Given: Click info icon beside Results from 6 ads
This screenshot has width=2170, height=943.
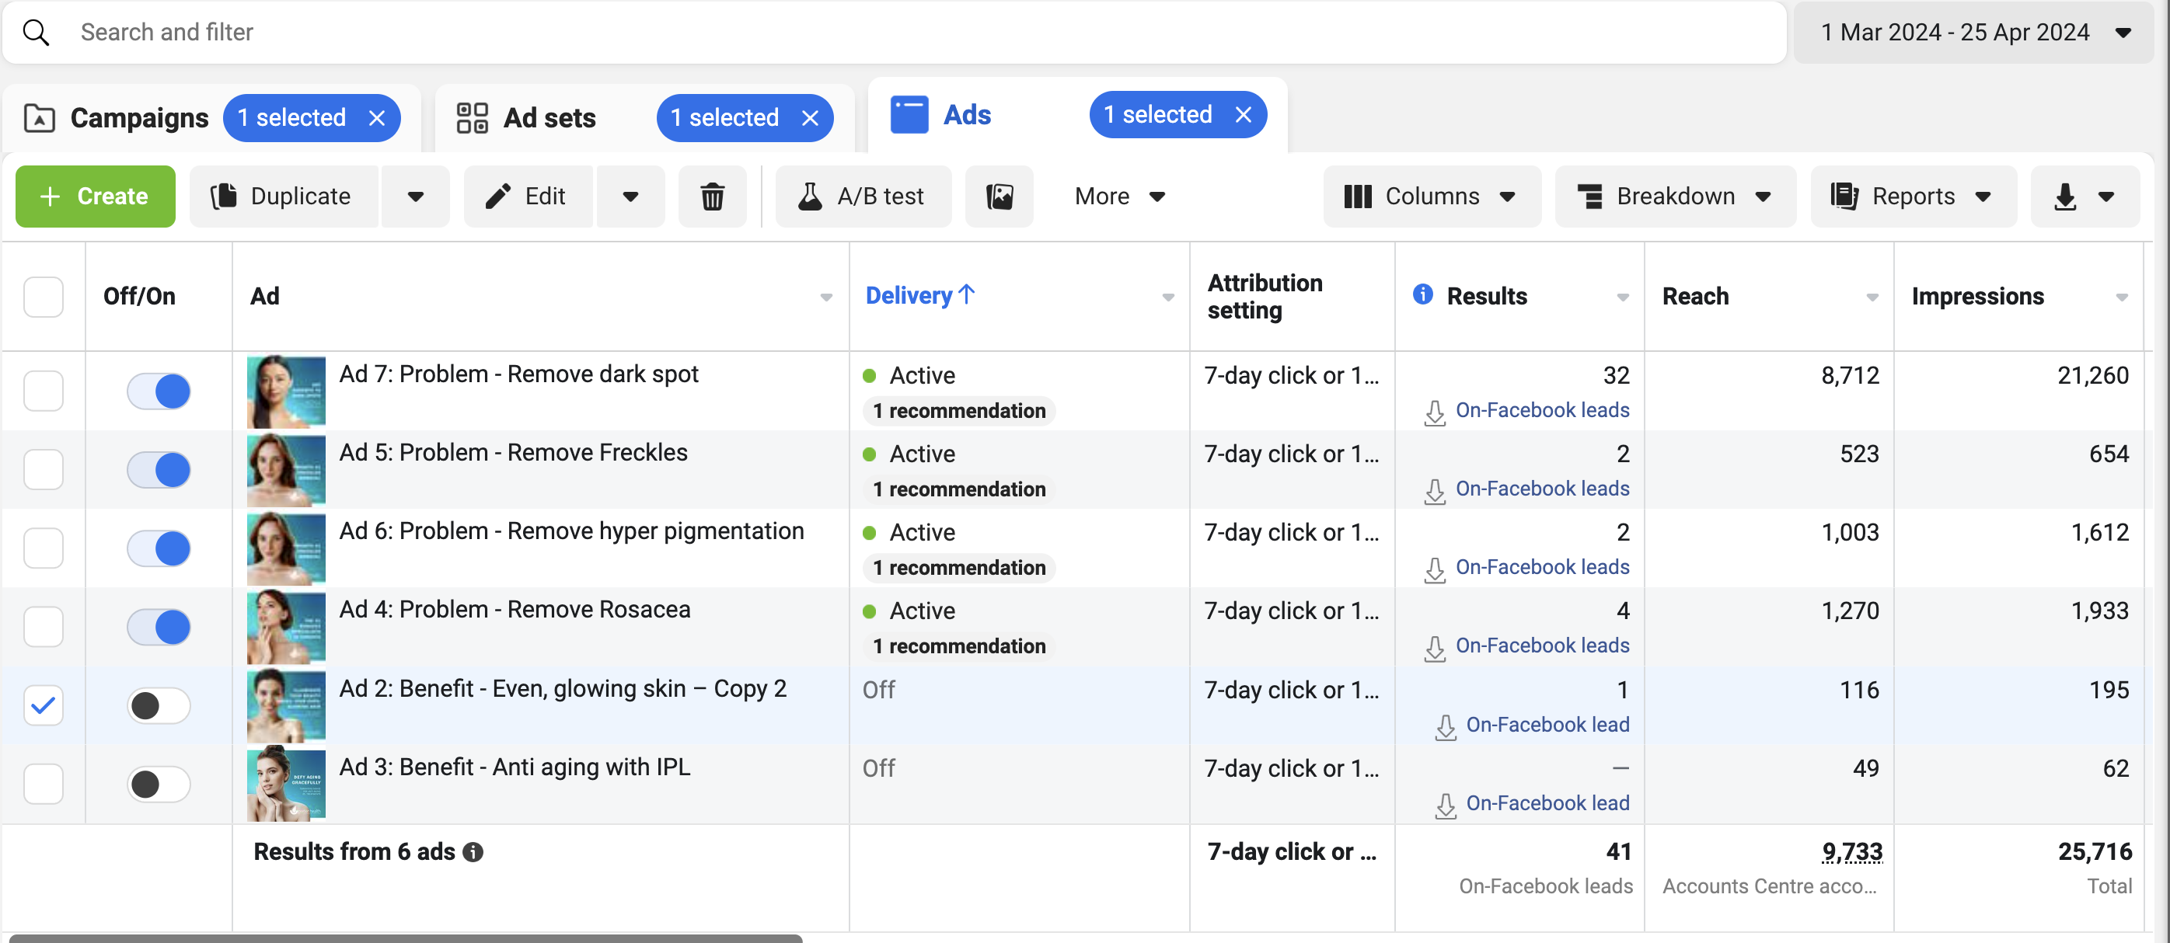Looking at the screenshot, I should (473, 852).
